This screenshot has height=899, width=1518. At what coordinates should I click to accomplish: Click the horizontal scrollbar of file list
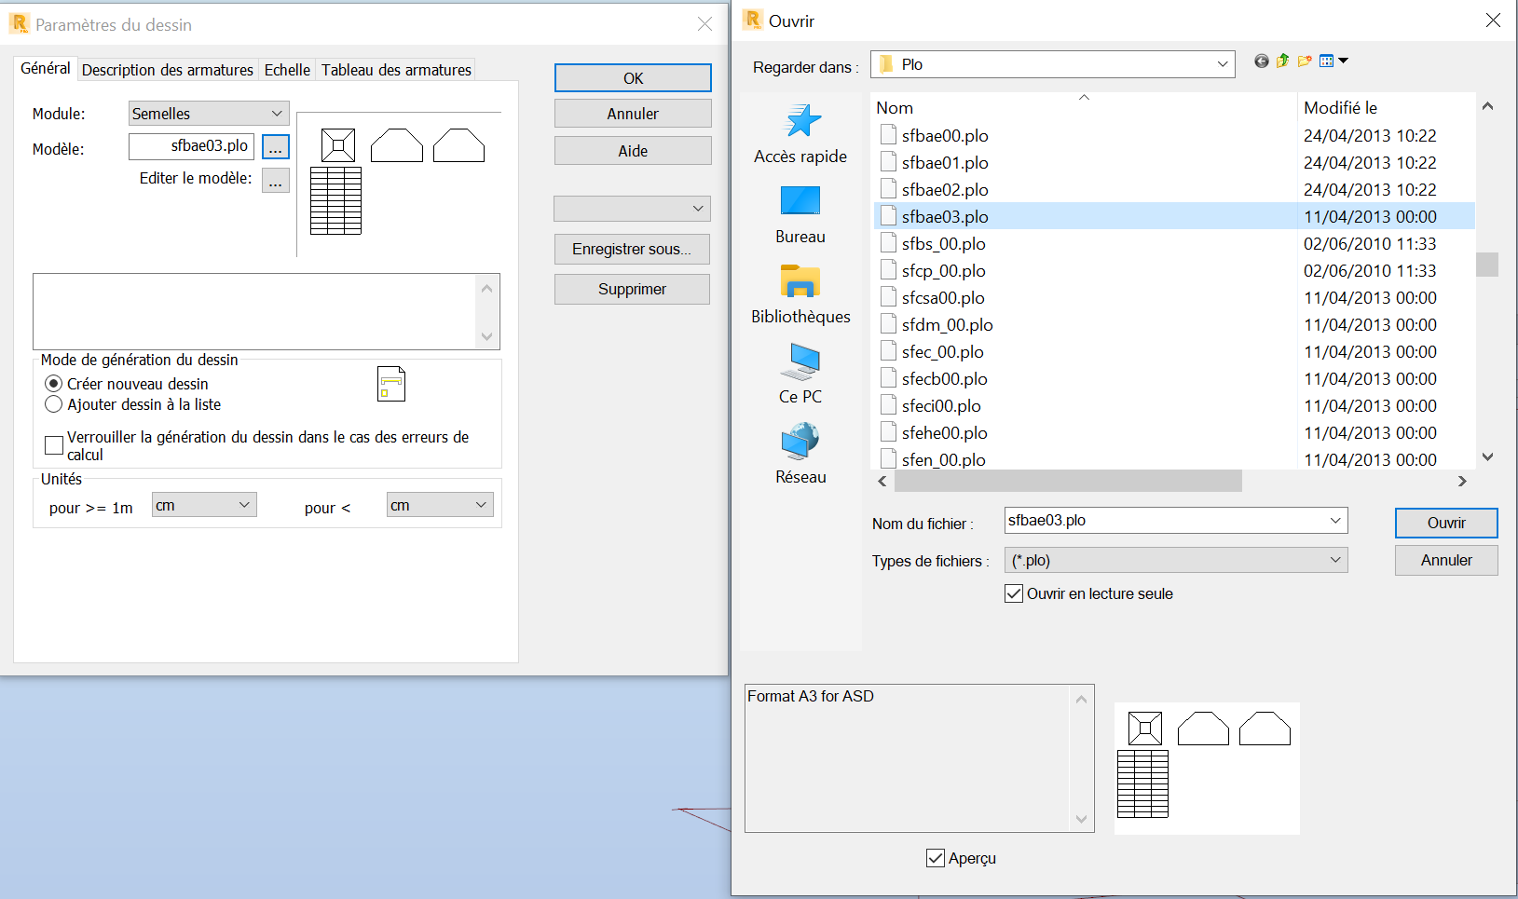(x=1068, y=481)
